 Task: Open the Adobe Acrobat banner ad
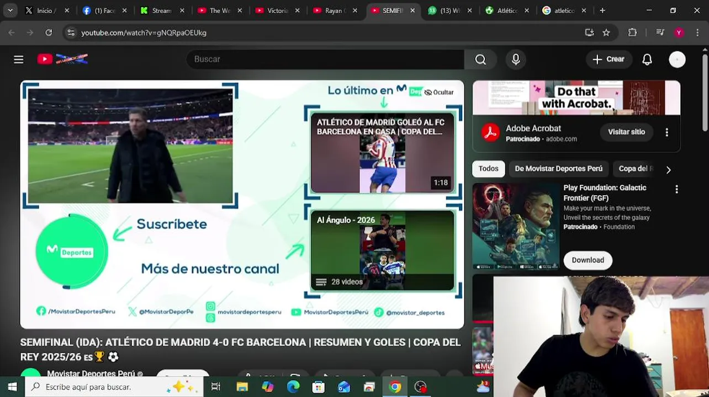tap(576, 98)
